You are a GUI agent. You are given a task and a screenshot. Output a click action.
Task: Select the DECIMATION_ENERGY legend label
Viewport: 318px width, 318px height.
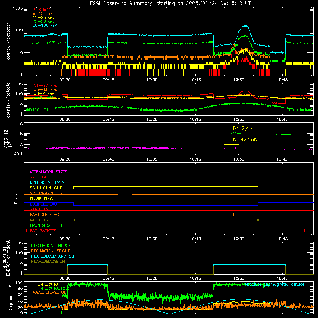coord(51,246)
